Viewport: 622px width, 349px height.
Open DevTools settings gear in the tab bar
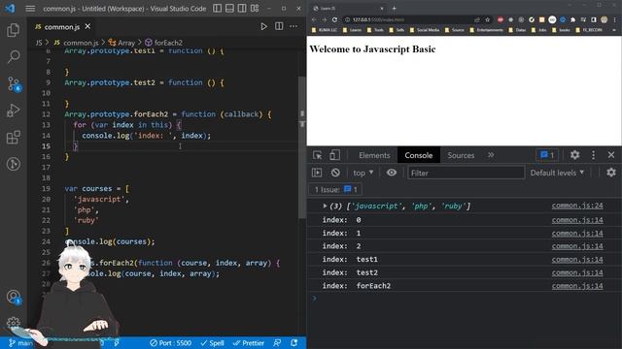pyautogui.click(x=574, y=155)
